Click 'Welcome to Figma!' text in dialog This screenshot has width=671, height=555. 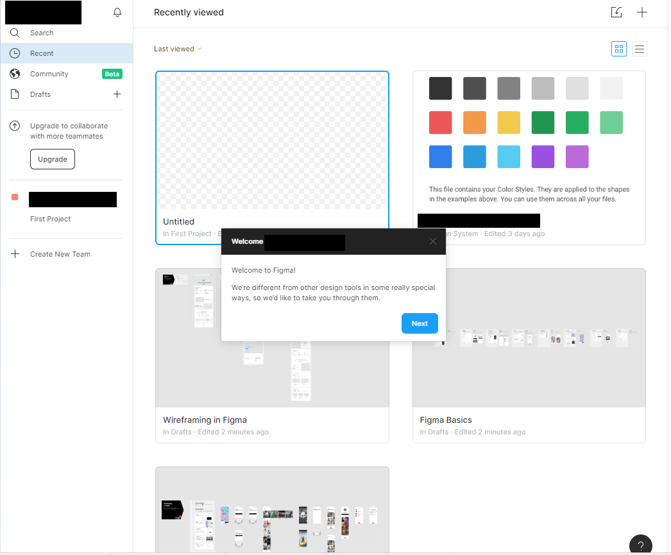tap(264, 270)
